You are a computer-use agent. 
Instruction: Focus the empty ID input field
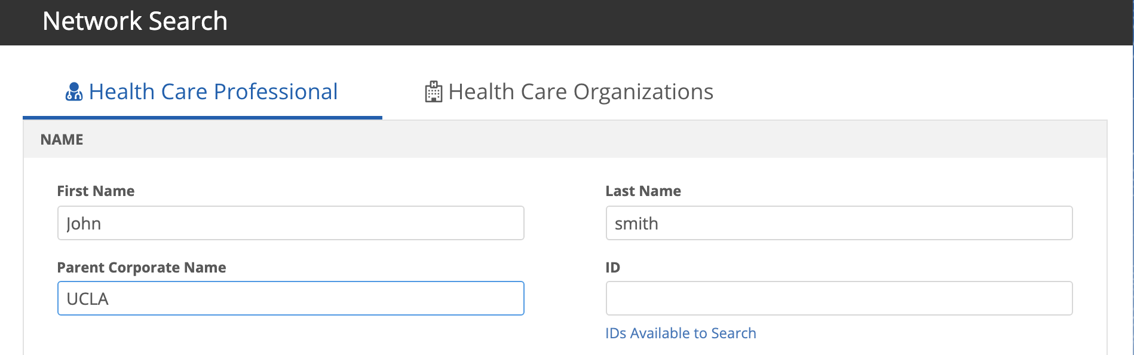pos(839,299)
